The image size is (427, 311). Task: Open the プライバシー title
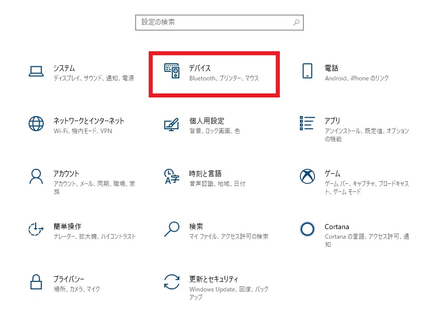pyautogui.click(x=69, y=279)
